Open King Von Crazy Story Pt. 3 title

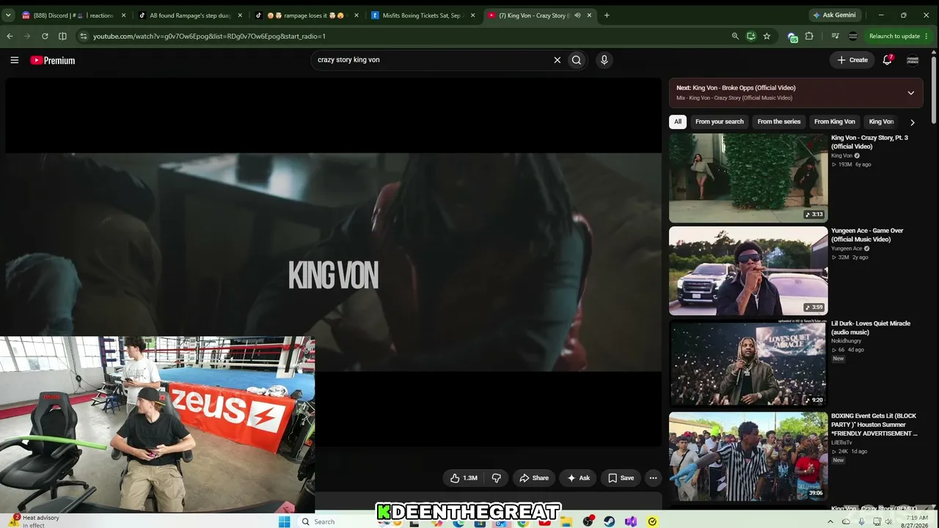[869, 142]
